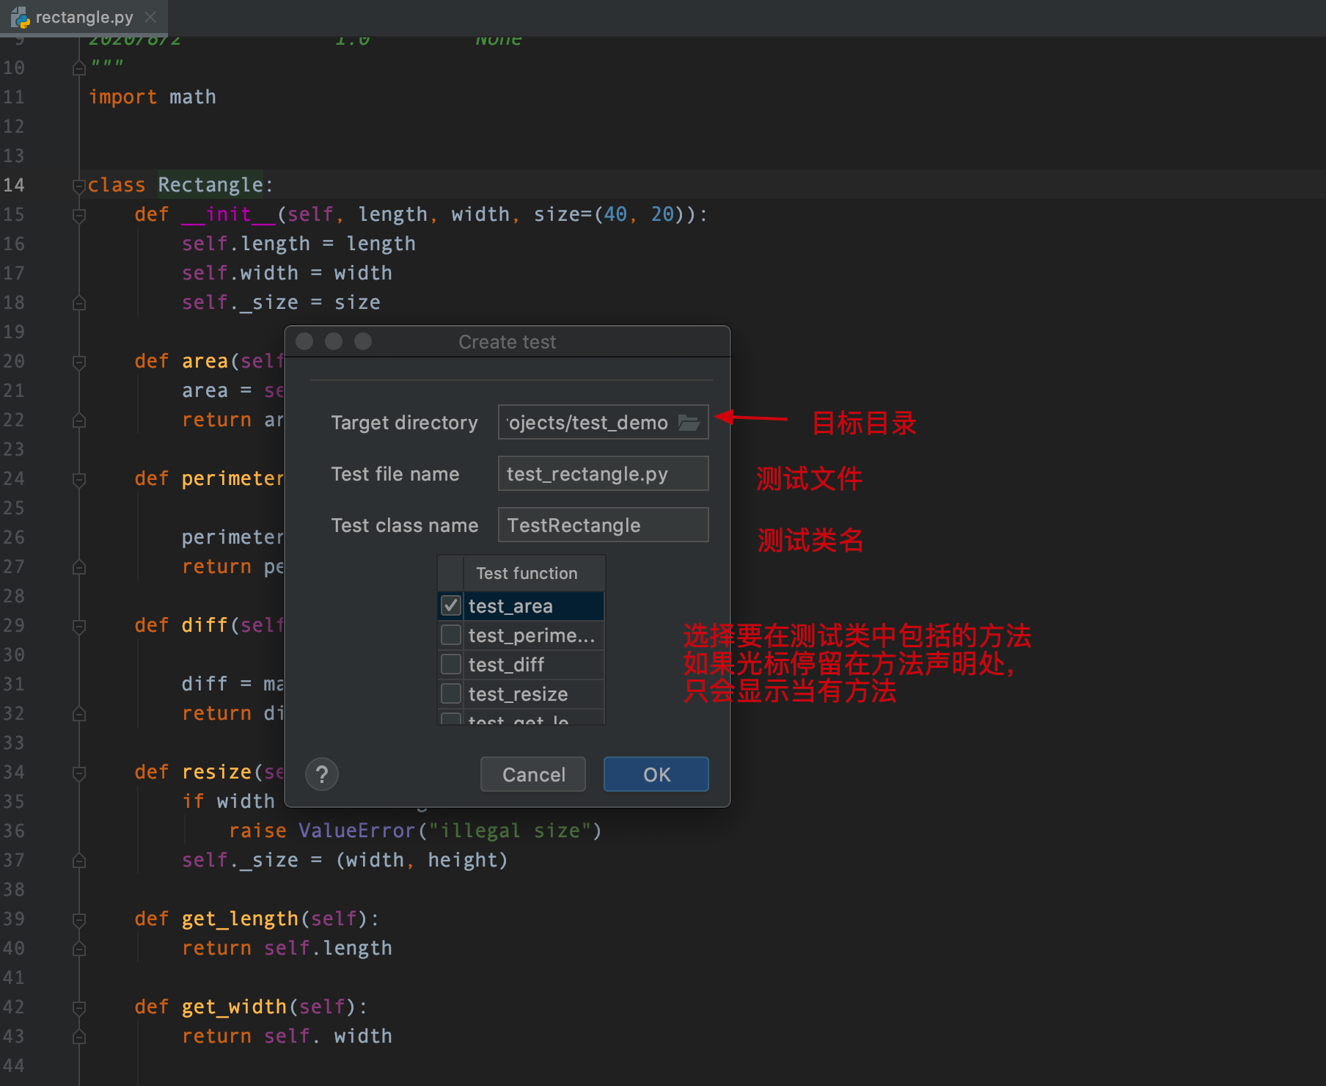Click the Cancel button in Create test

pos(533,774)
